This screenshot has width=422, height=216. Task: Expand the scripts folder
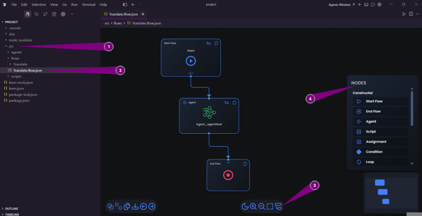point(16,77)
